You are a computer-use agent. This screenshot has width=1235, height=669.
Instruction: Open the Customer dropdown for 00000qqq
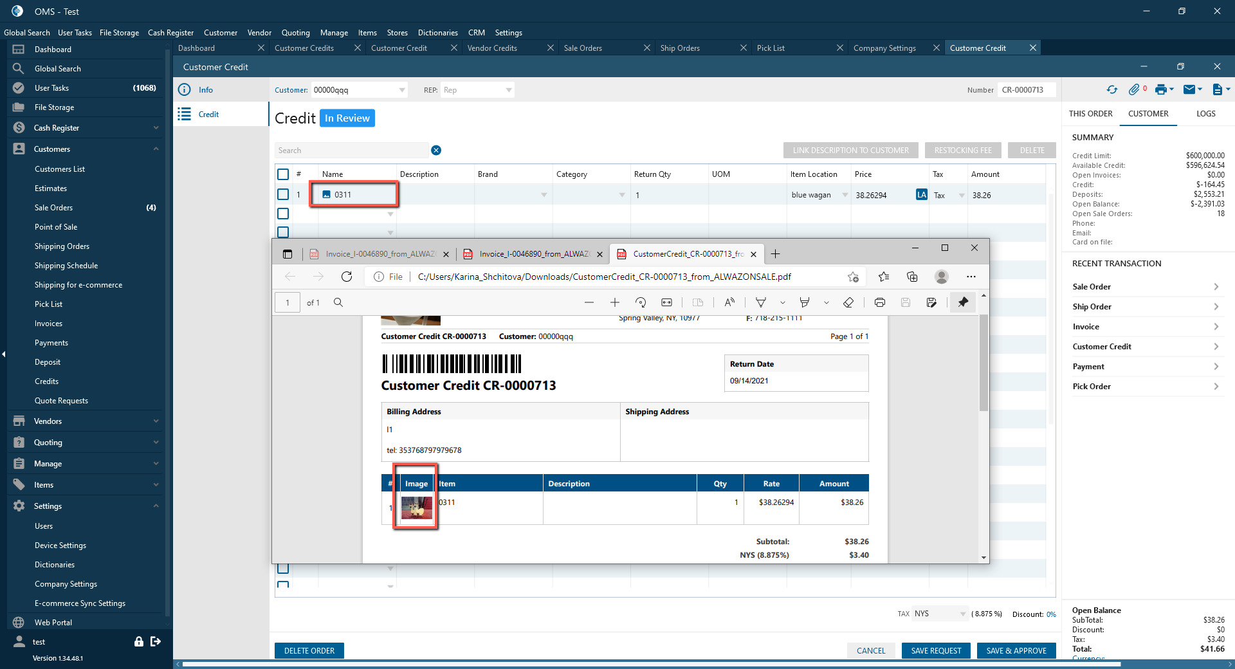click(402, 90)
